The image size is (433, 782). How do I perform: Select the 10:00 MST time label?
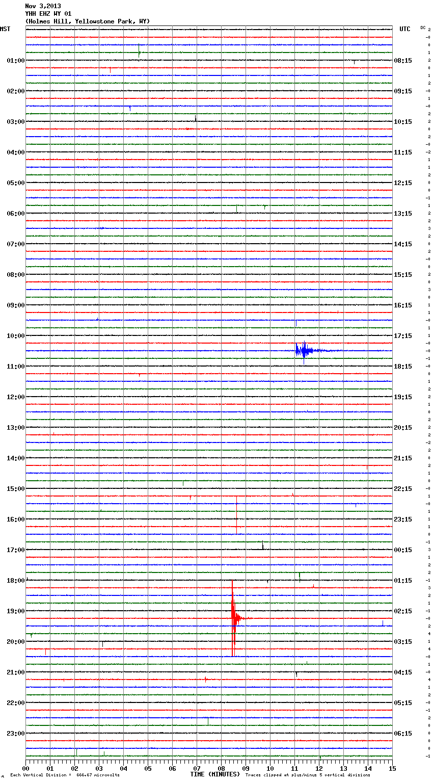tap(16, 336)
